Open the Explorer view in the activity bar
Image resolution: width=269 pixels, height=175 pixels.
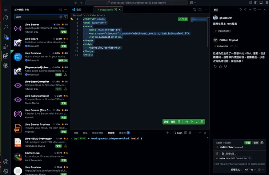pos(6,18)
